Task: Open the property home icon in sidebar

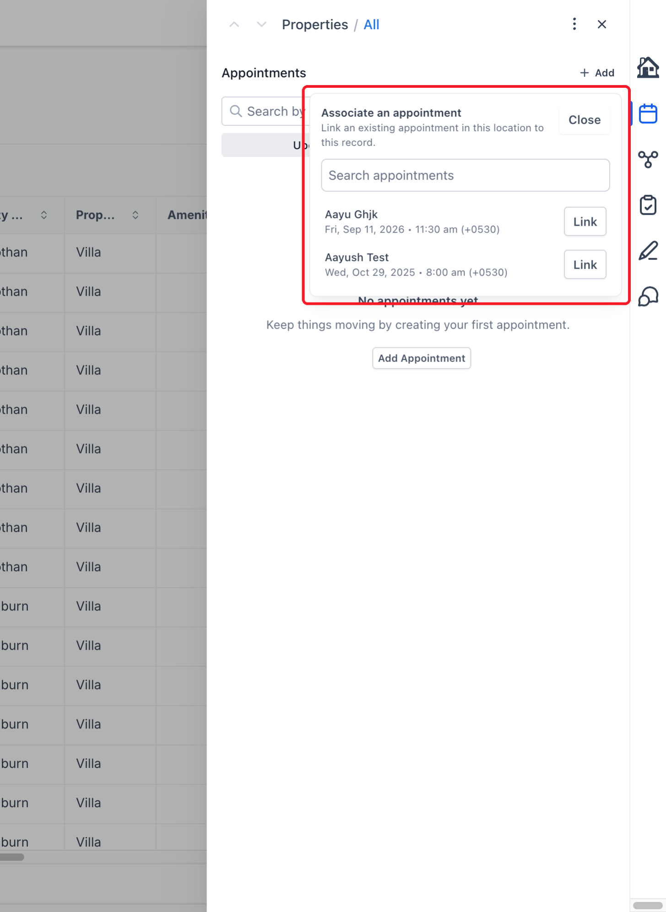Action: [648, 68]
